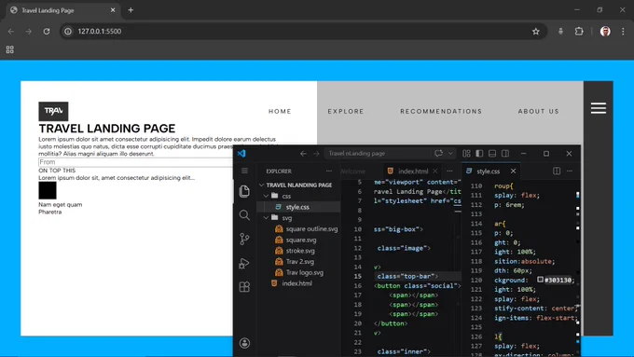Image resolution: width=634 pixels, height=357 pixels.
Task: Open the Search view in VS Code
Action: click(244, 215)
